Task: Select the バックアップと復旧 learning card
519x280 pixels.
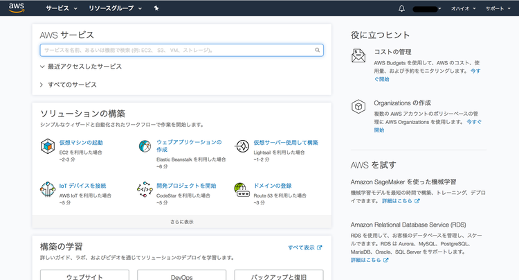Action: (x=279, y=275)
